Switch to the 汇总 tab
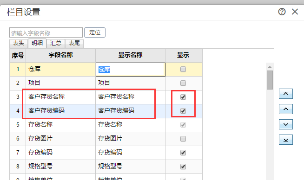Image resolution: width=304 pixels, height=180 pixels. click(56, 43)
